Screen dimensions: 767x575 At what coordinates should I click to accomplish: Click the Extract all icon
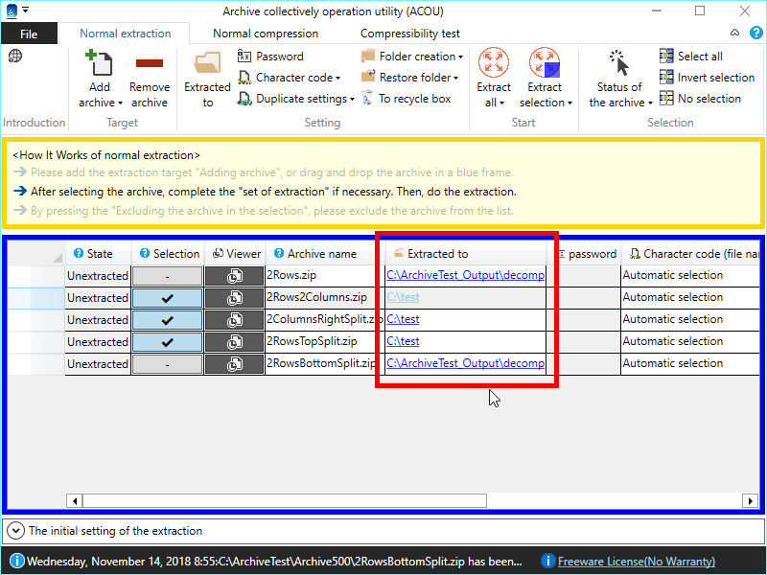494,63
